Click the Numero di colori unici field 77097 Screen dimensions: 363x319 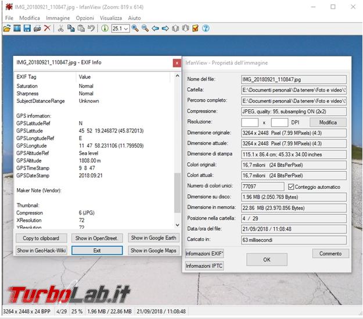pos(263,187)
